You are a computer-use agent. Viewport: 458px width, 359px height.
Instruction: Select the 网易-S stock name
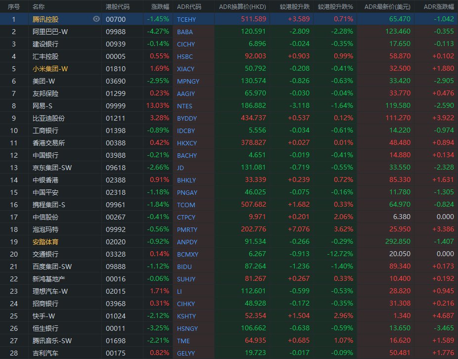[x=43, y=106]
